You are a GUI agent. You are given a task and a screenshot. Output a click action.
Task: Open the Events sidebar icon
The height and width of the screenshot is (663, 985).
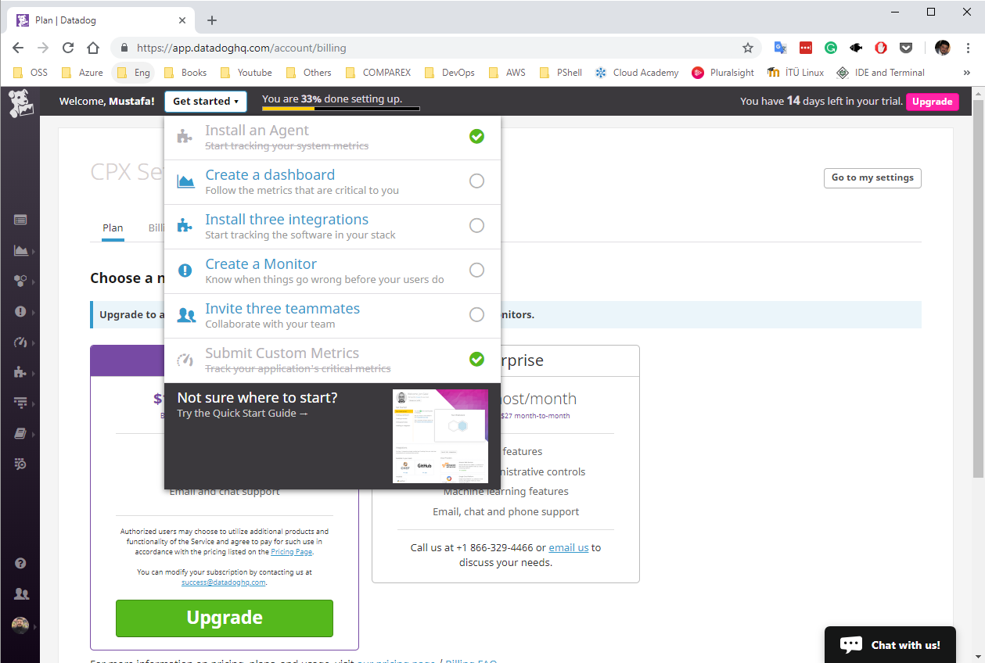(21, 220)
